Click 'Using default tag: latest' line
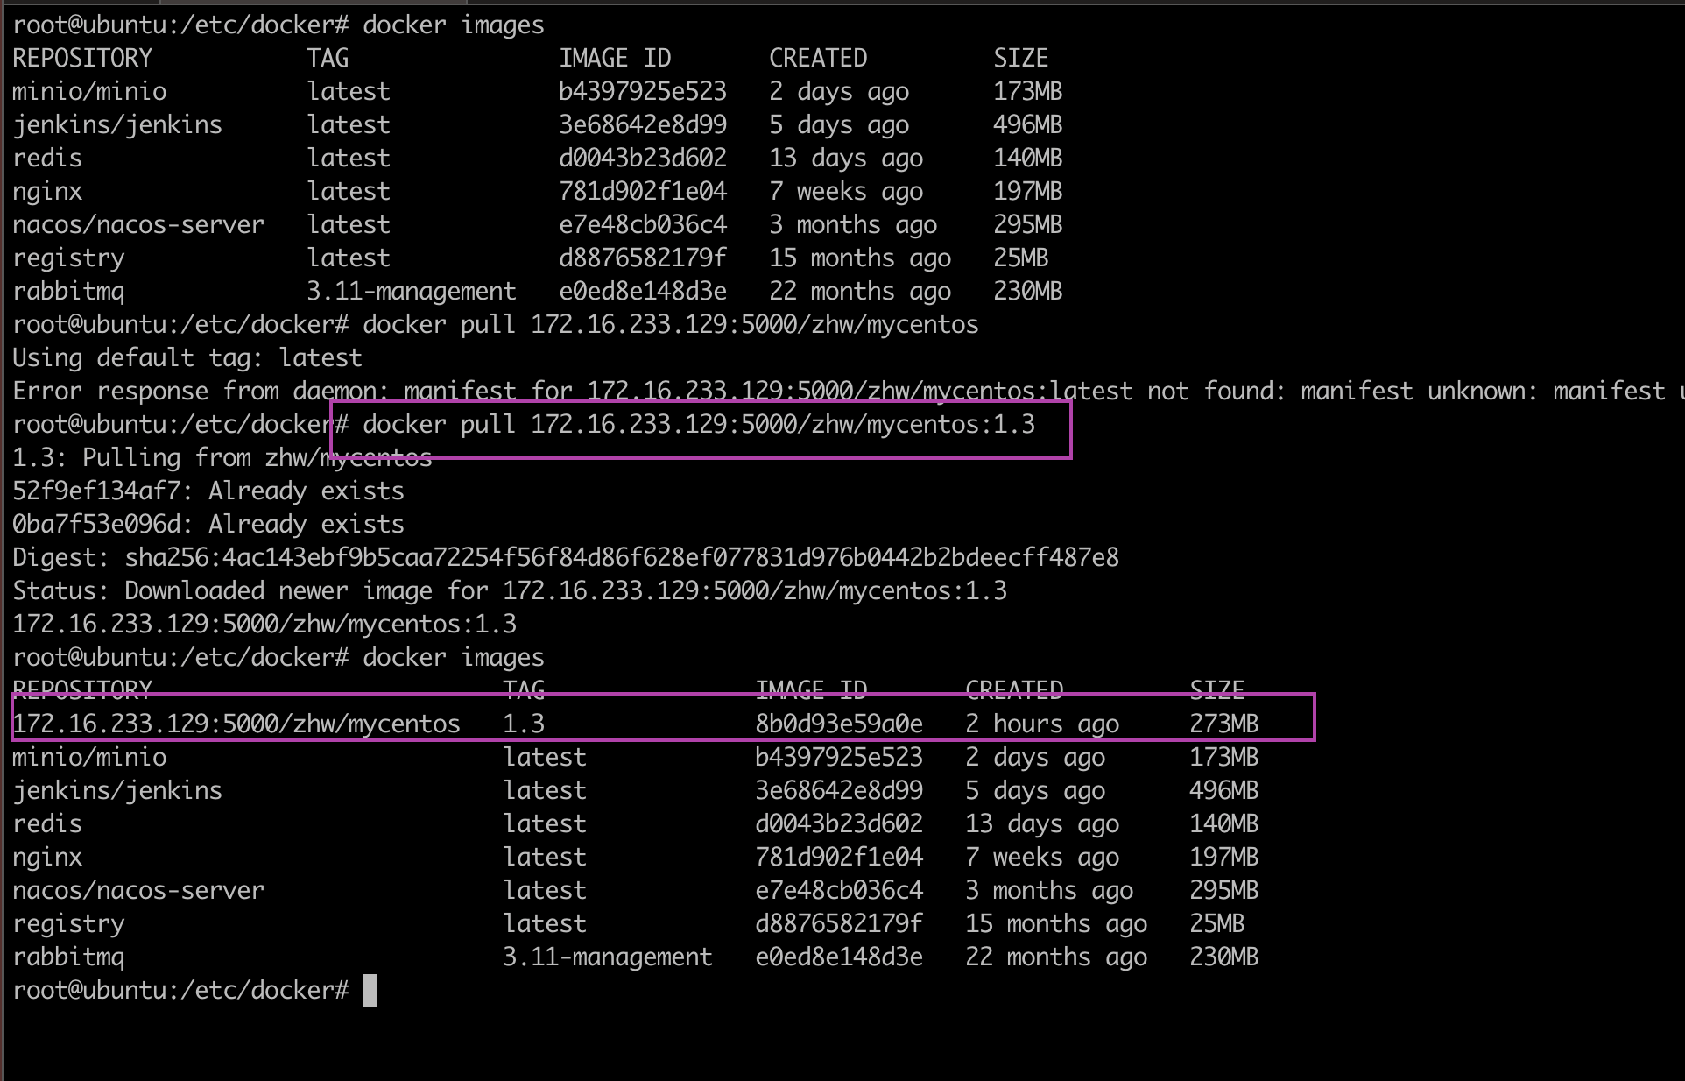 (x=187, y=358)
